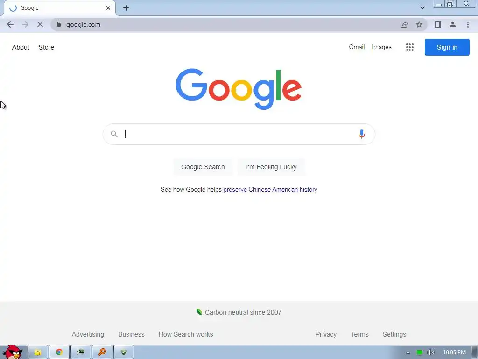Open the Store link
Image resolution: width=478 pixels, height=359 pixels.
[46, 47]
